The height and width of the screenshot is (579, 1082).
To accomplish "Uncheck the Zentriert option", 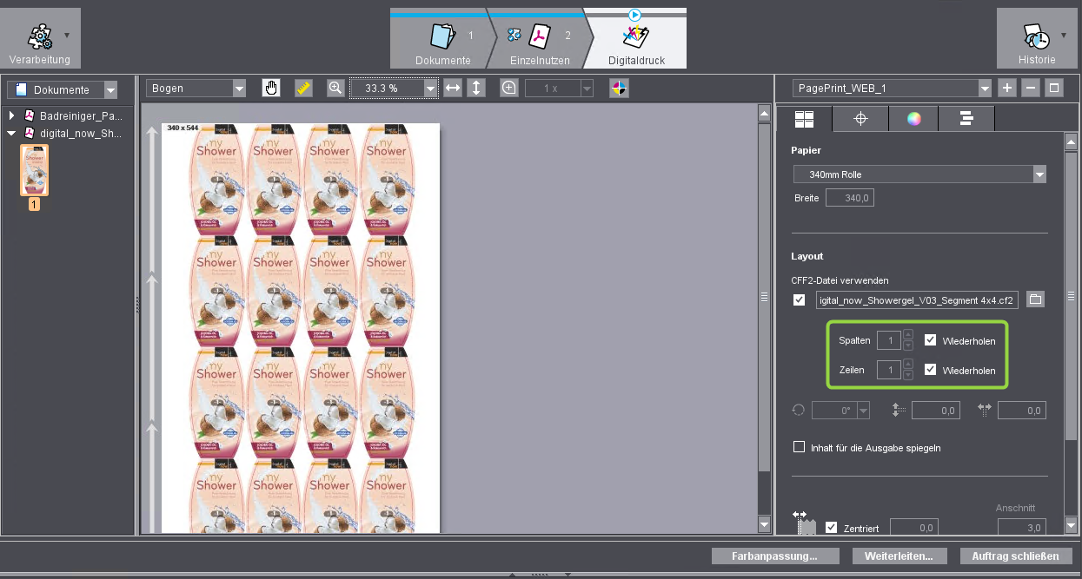I will 831,526.
